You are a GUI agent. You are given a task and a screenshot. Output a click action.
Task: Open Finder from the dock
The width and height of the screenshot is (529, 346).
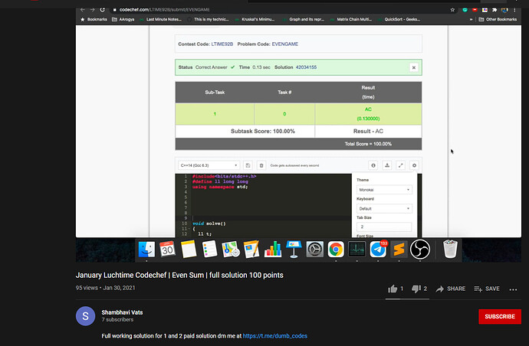click(x=146, y=250)
